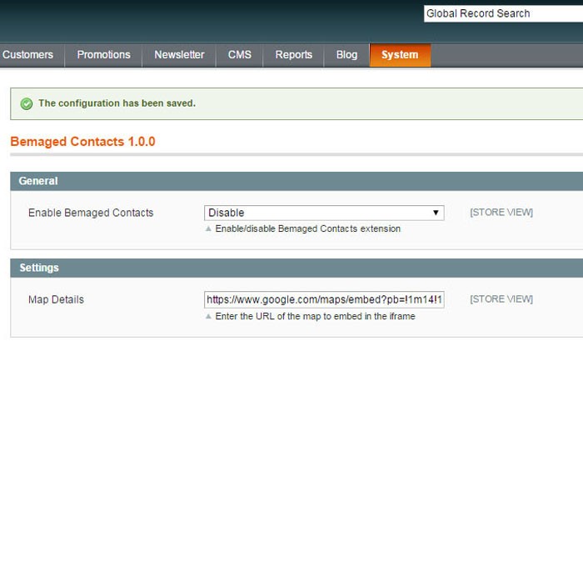Click the 'The configuration has been saved.' message

click(x=117, y=103)
